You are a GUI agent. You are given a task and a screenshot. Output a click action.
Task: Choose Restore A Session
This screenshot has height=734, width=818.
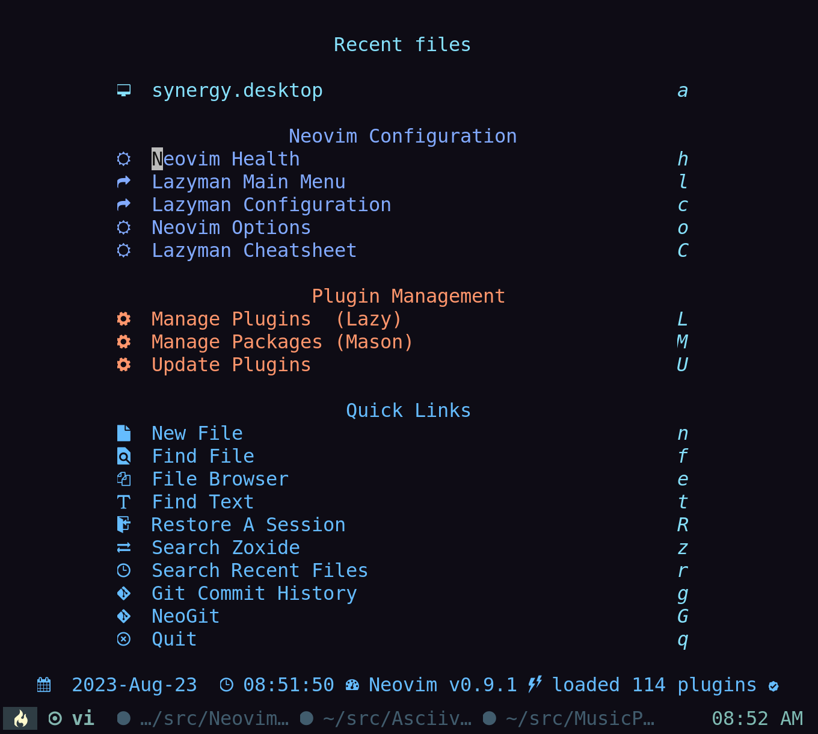pos(248,525)
